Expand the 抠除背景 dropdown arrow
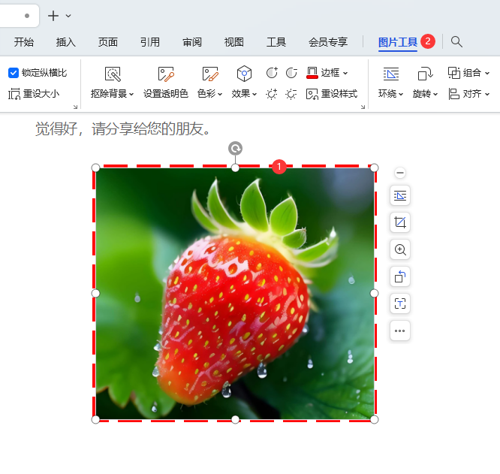This screenshot has height=474, width=500. (x=131, y=94)
